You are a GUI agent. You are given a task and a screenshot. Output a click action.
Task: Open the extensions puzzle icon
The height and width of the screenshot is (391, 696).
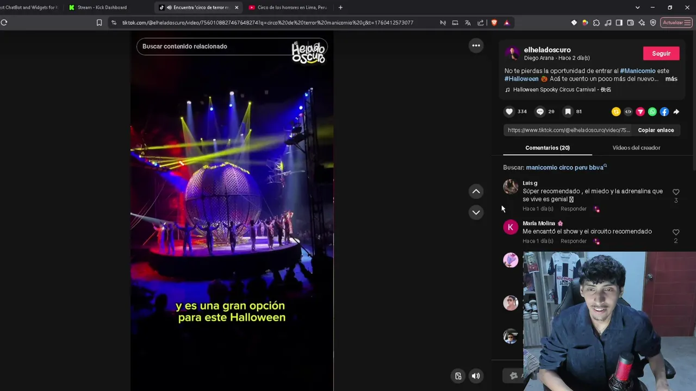pos(596,23)
